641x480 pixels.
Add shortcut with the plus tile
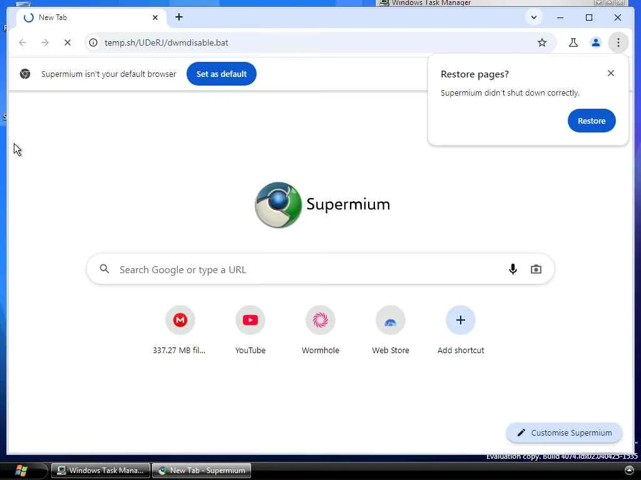pyautogui.click(x=461, y=330)
